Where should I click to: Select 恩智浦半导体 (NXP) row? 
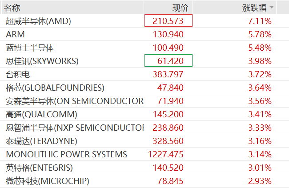tap(75, 128)
